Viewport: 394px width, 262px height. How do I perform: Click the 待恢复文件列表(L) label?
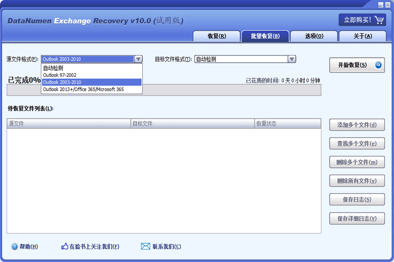pyautogui.click(x=31, y=109)
